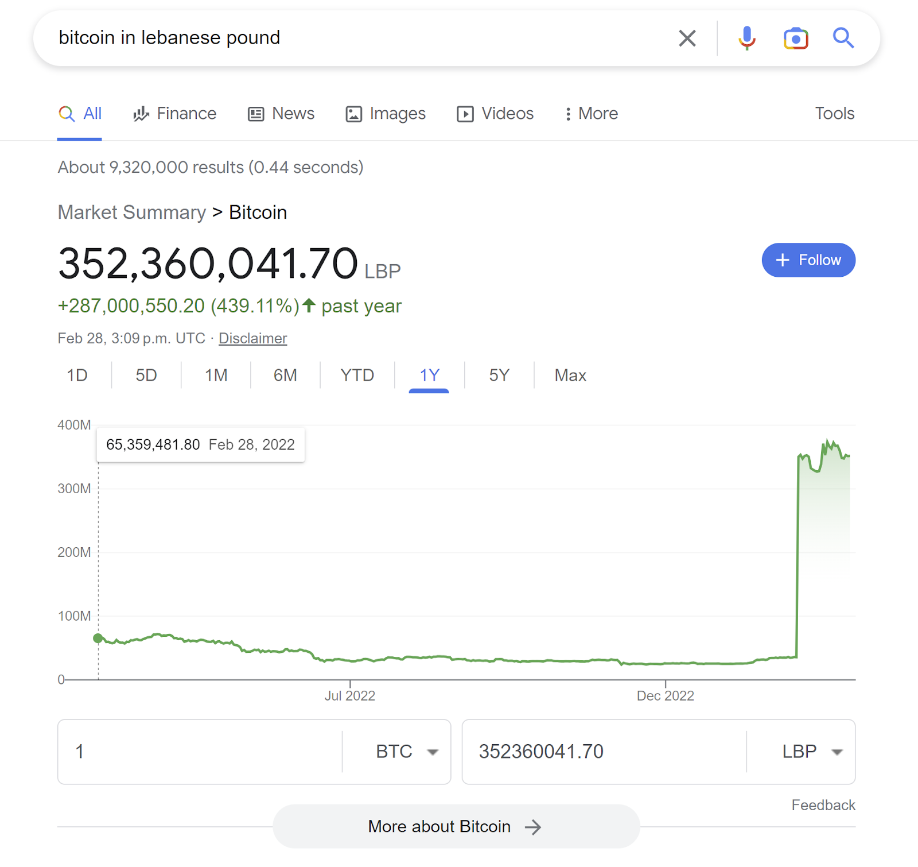Click the Jul 2022 axis label
918x867 pixels.
click(350, 696)
